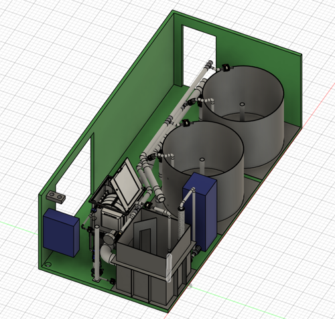Click the gray two-hole bracket on wall
Screen dimensions: 335x319
coord(56,197)
